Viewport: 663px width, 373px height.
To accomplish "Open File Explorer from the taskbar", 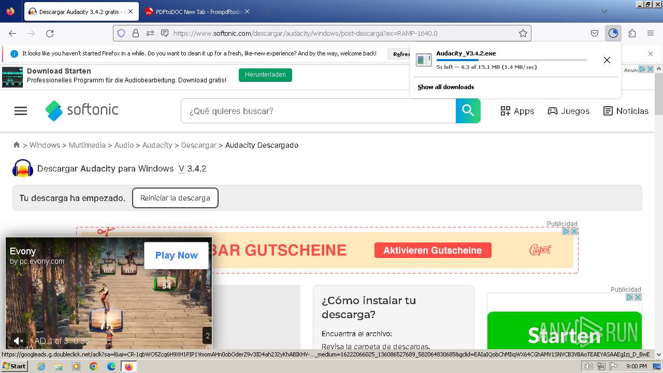I will coord(59,366).
